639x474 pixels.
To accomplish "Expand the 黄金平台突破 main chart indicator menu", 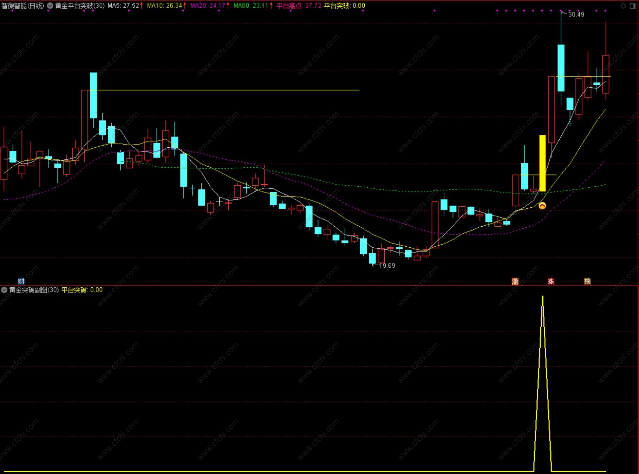I will (50, 6).
